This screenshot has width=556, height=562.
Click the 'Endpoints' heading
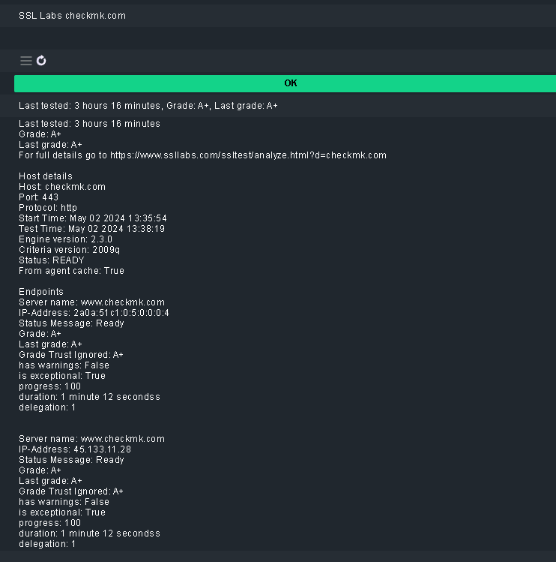point(41,292)
